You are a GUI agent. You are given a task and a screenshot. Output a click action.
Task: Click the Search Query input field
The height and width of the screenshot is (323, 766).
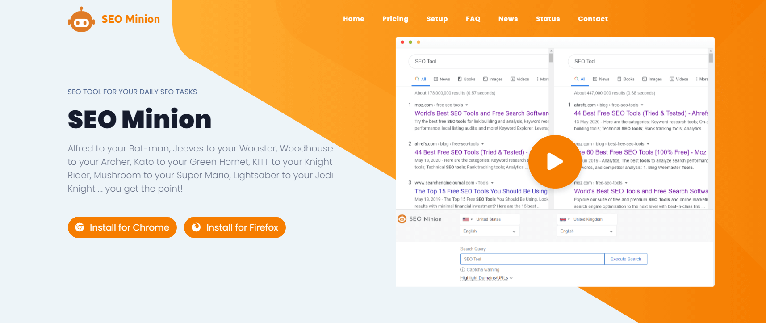(x=532, y=259)
